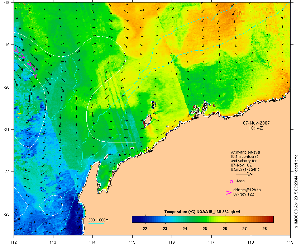
Task: Click the magenta Argo circle legend symbol
Action: (231, 182)
